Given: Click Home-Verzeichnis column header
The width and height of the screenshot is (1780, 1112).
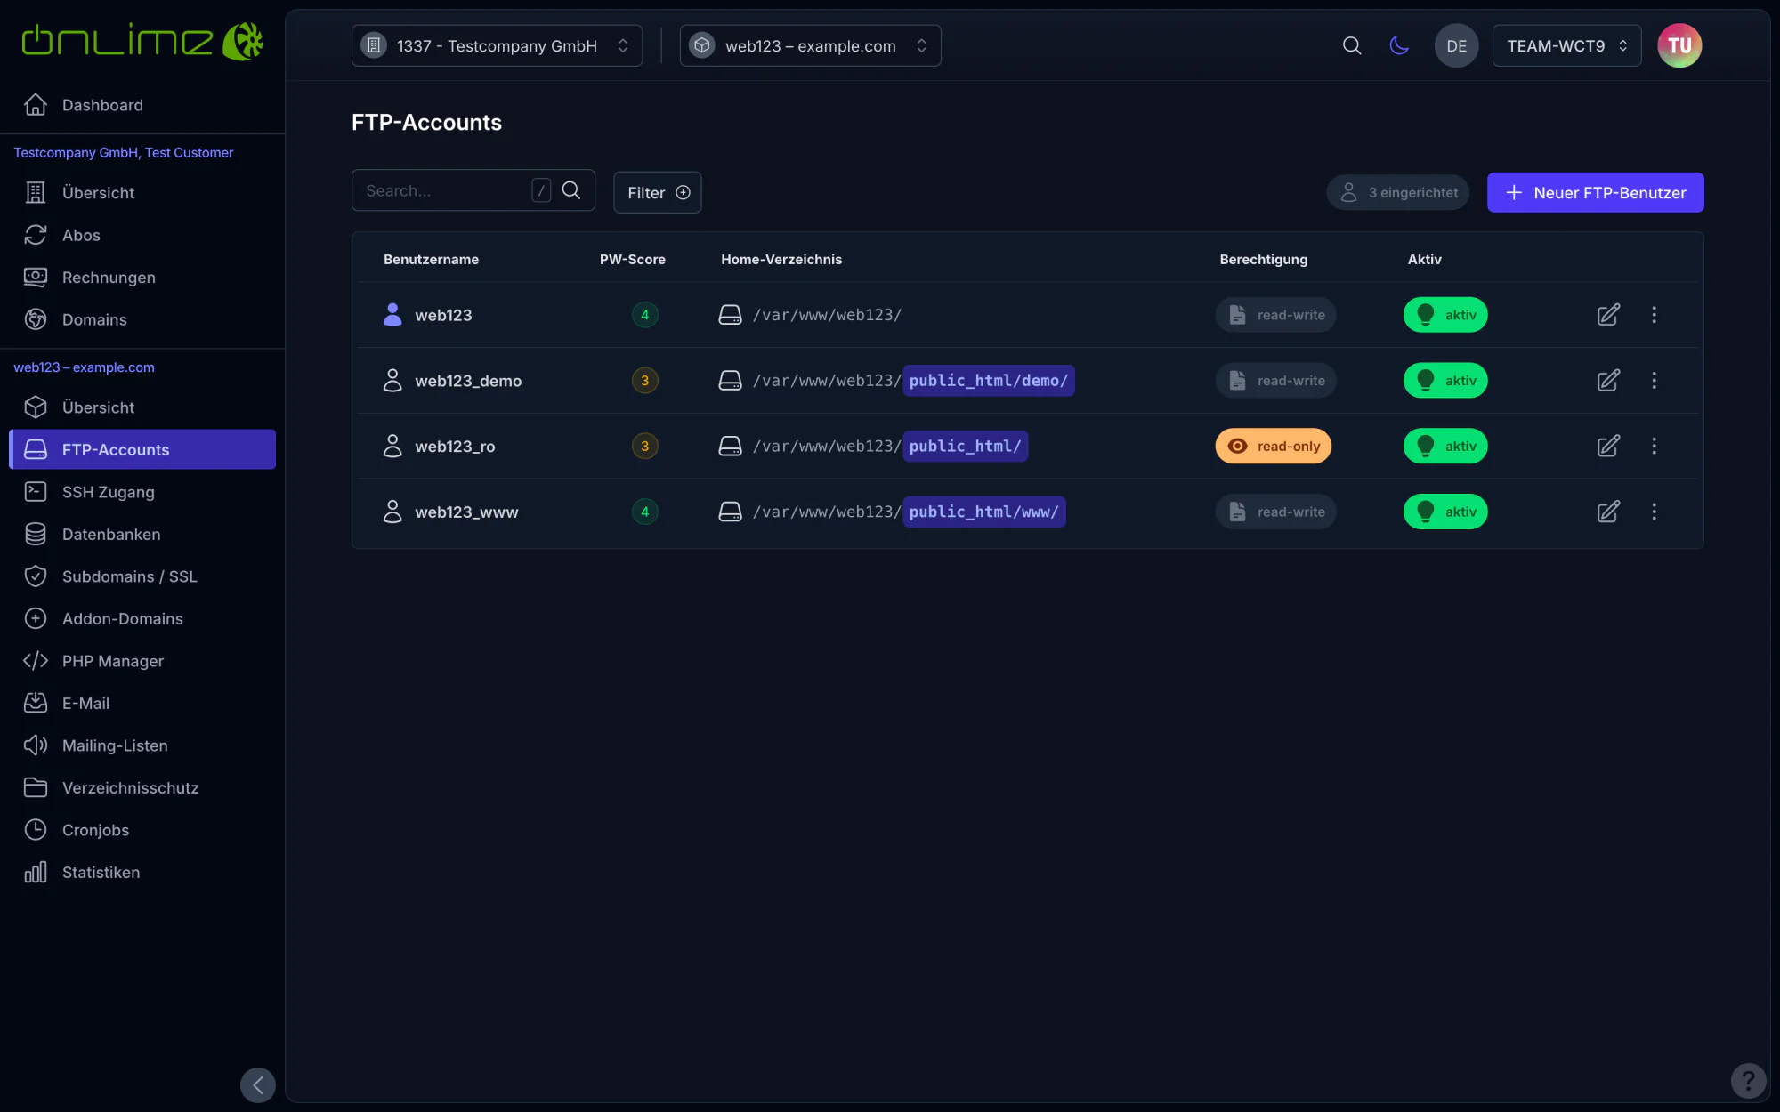Looking at the screenshot, I should pyautogui.click(x=781, y=259).
